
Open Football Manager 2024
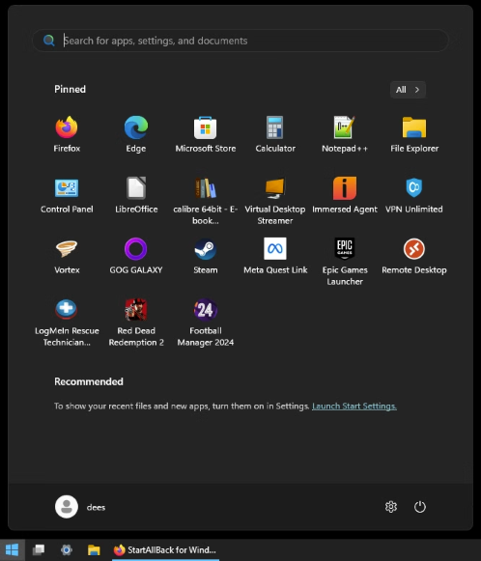(x=206, y=323)
